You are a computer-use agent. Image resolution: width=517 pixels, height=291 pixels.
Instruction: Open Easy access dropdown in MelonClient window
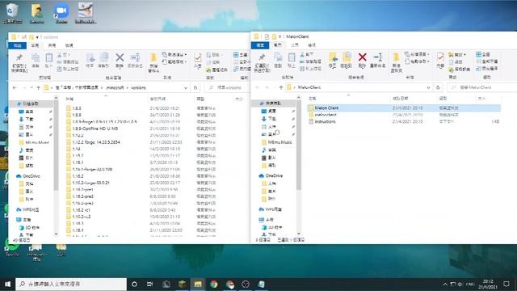pos(417,61)
